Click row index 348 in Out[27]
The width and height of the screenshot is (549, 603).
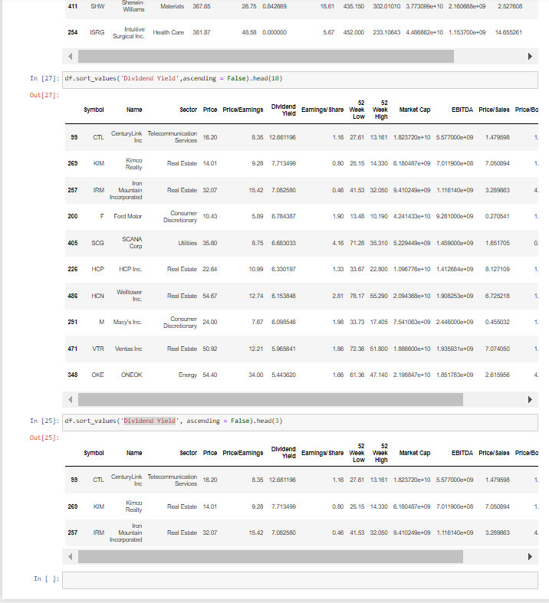[73, 375]
